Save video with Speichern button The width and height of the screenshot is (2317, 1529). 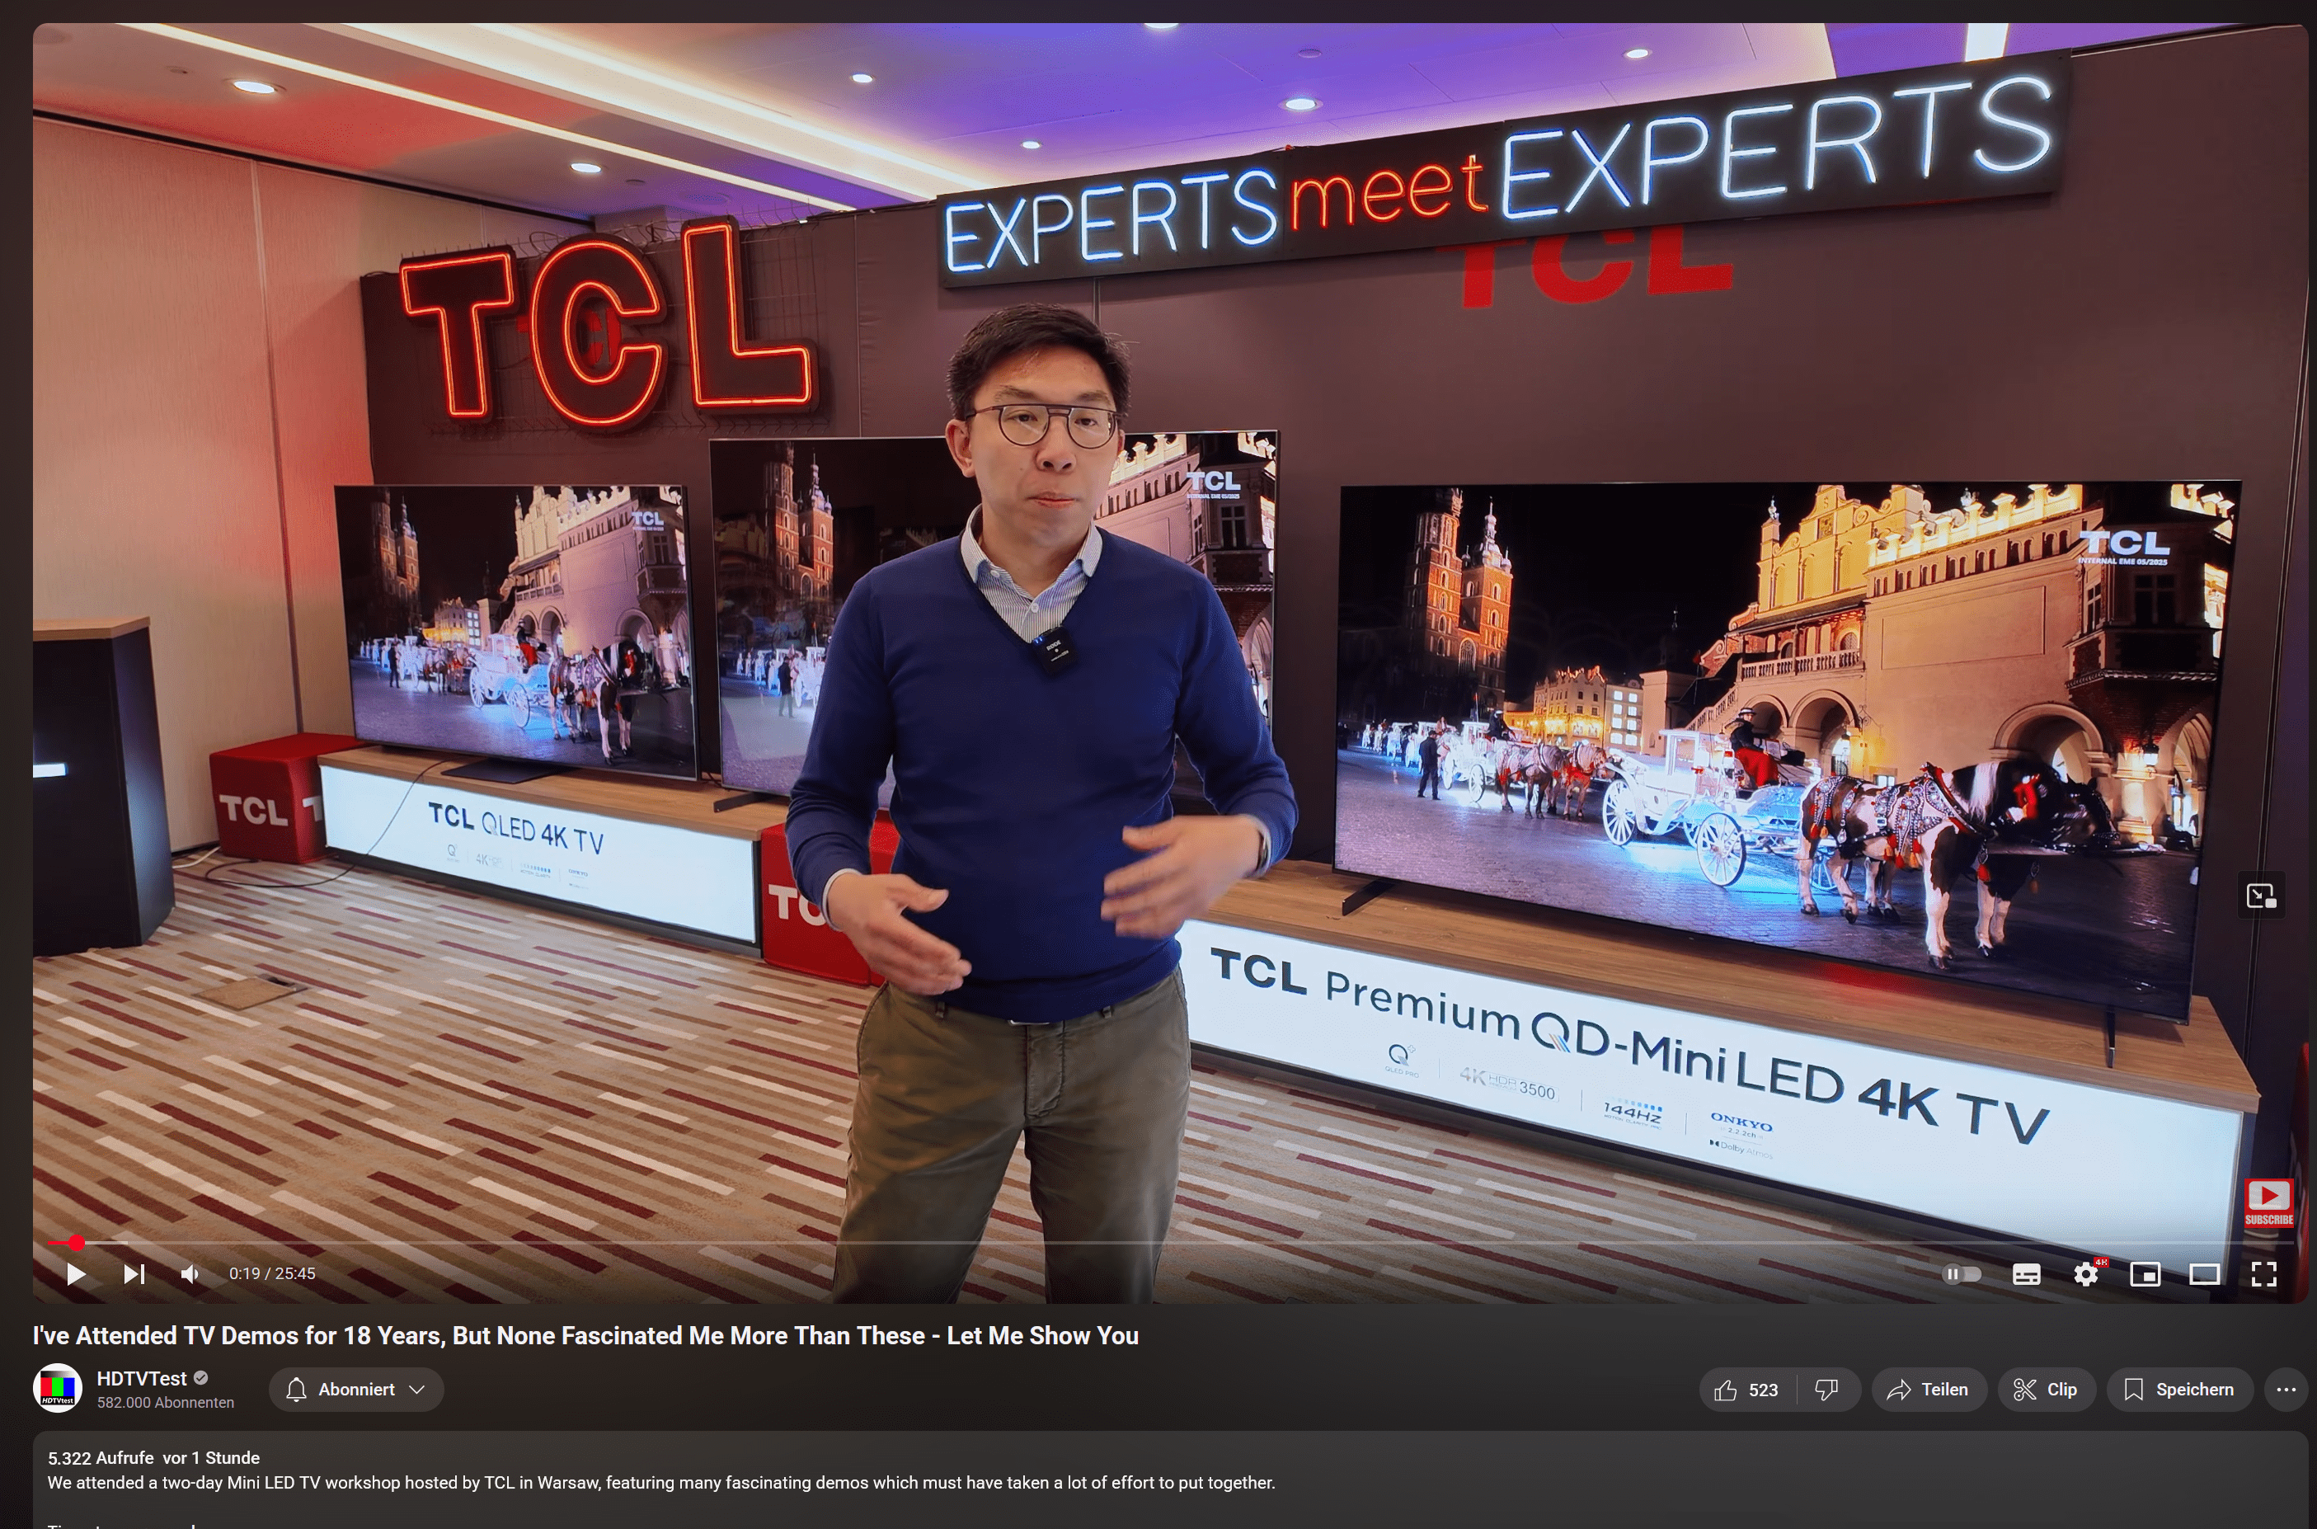[2179, 1390]
